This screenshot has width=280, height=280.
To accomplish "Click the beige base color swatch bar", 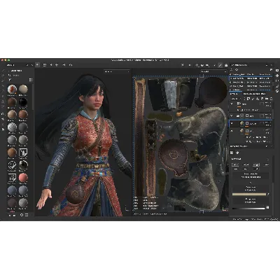I will (x=249, y=194).
